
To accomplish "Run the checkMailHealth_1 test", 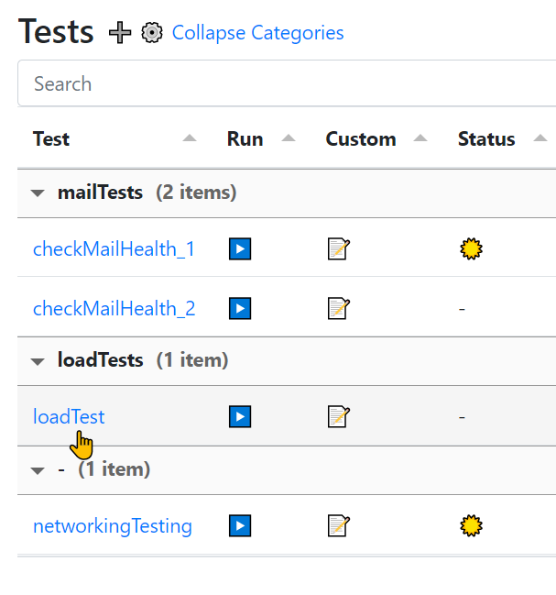I will (239, 248).
